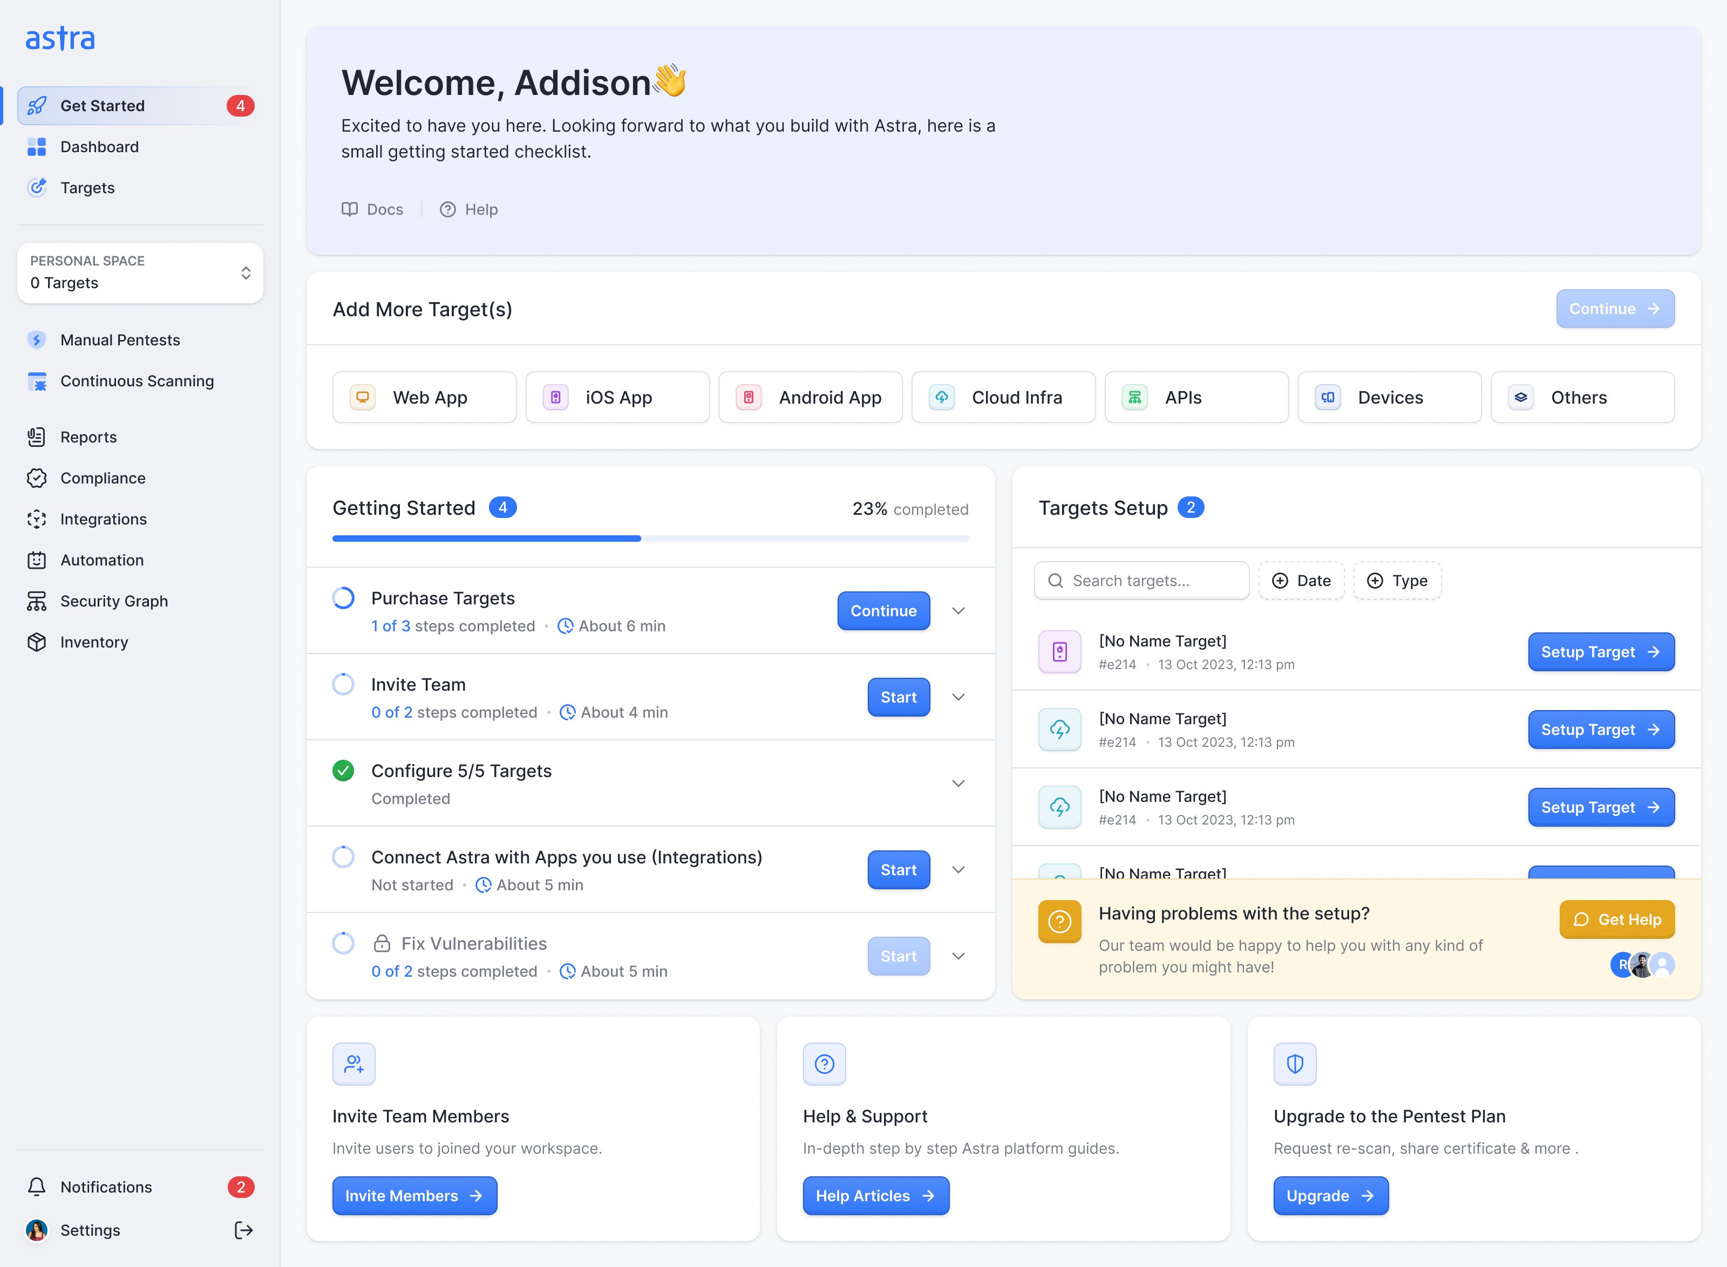
Task: Open Notifications bell in the sidebar
Action: point(37,1187)
